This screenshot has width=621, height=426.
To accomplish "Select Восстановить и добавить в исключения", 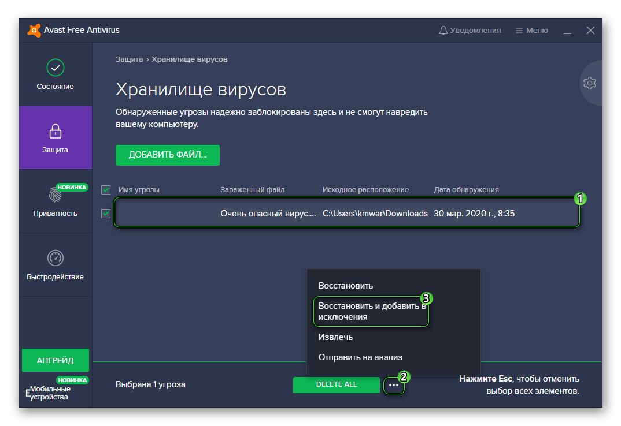I will pyautogui.click(x=370, y=312).
